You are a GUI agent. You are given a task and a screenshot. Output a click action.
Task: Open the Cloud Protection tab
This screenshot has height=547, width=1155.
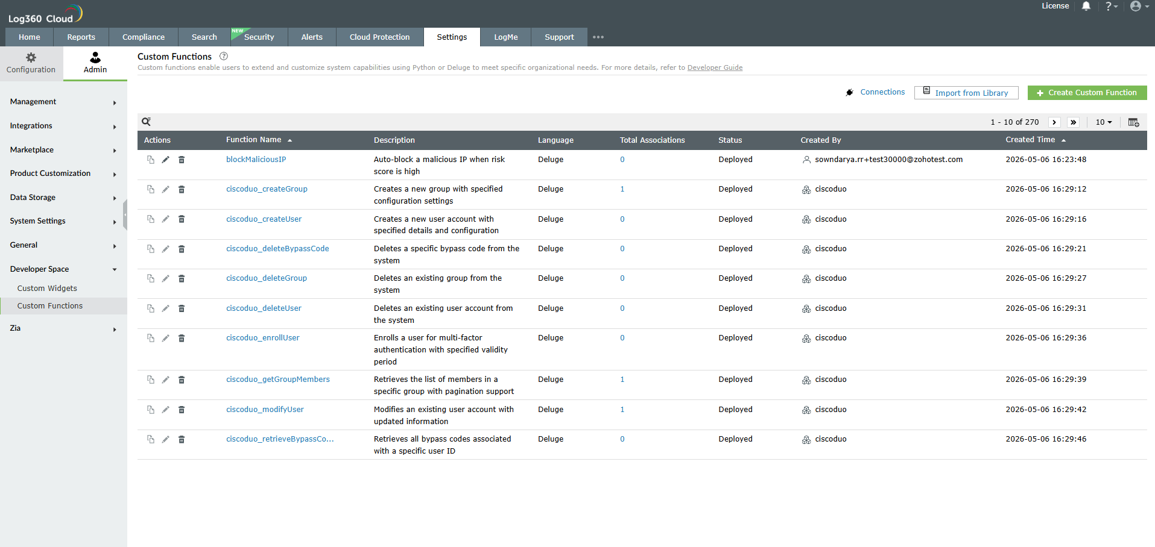click(379, 37)
